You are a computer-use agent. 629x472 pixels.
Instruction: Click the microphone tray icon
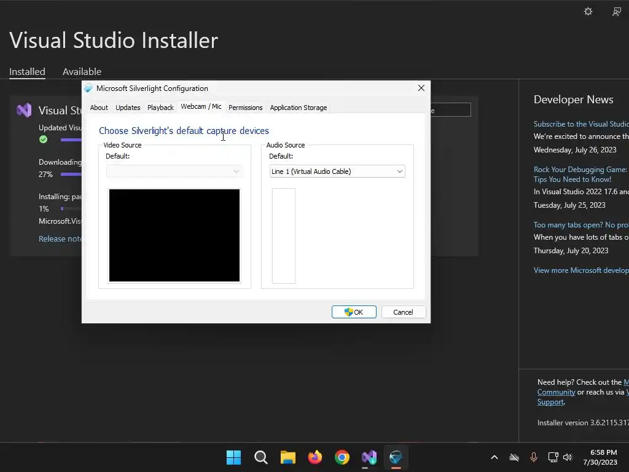click(x=534, y=457)
